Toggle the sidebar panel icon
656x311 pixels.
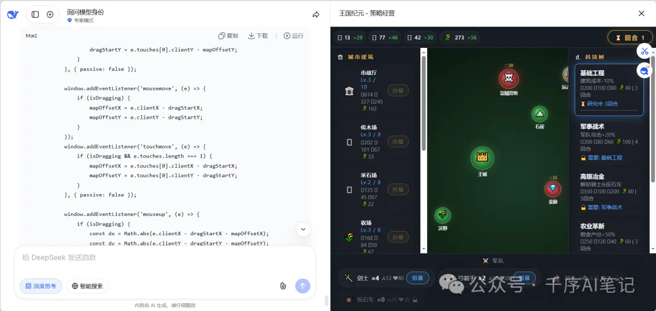click(x=35, y=15)
